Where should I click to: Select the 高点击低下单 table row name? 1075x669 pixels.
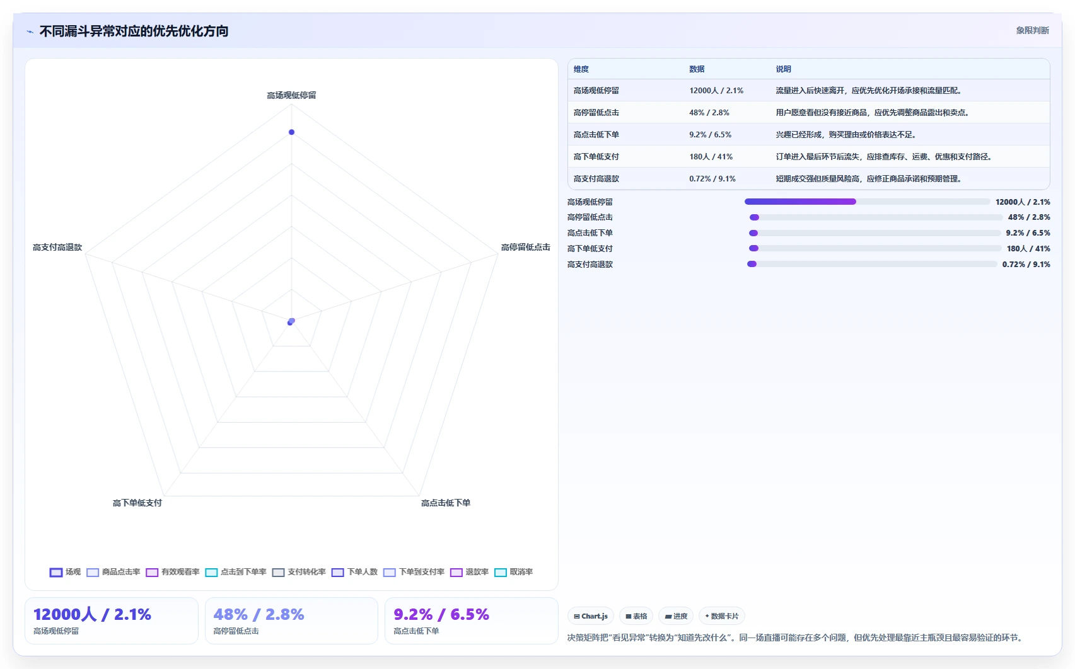(x=596, y=135)
